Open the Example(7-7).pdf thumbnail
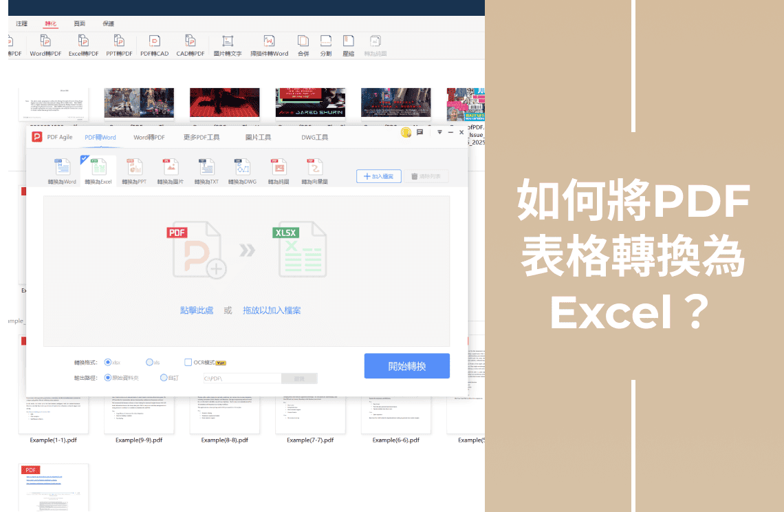 pos(310,414)
